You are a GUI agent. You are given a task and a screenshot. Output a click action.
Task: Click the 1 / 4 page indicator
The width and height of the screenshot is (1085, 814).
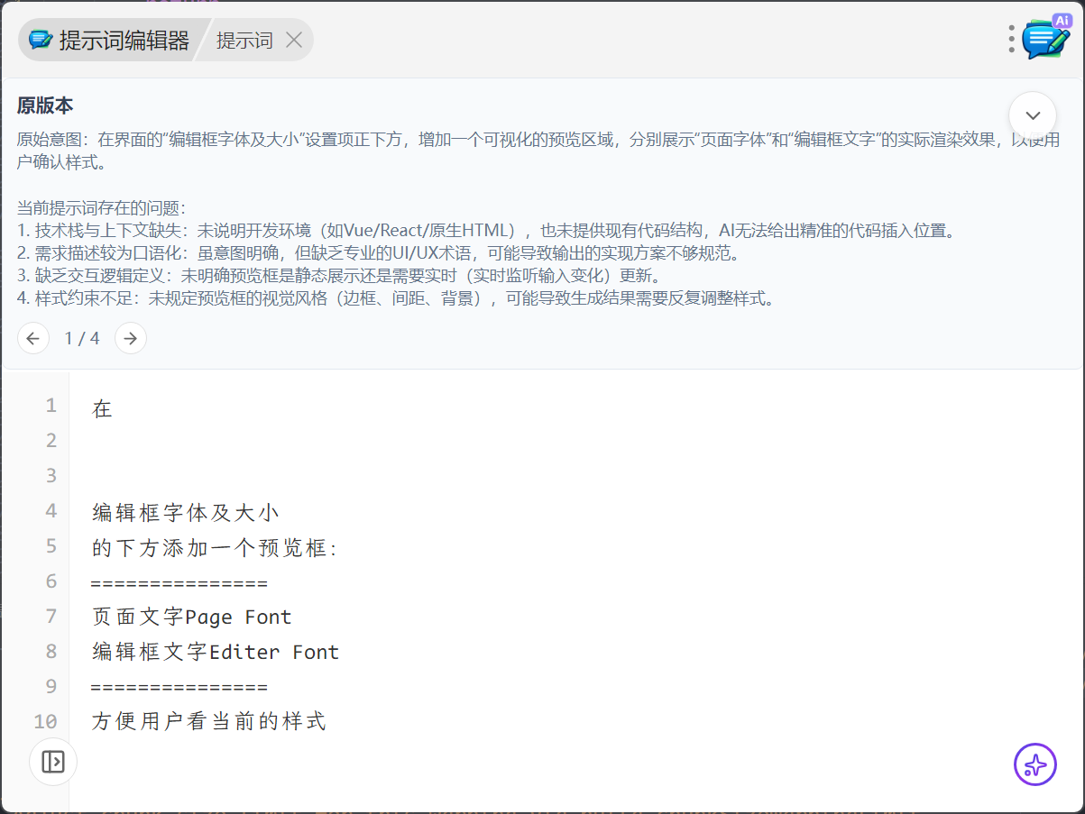coord(82,339)
